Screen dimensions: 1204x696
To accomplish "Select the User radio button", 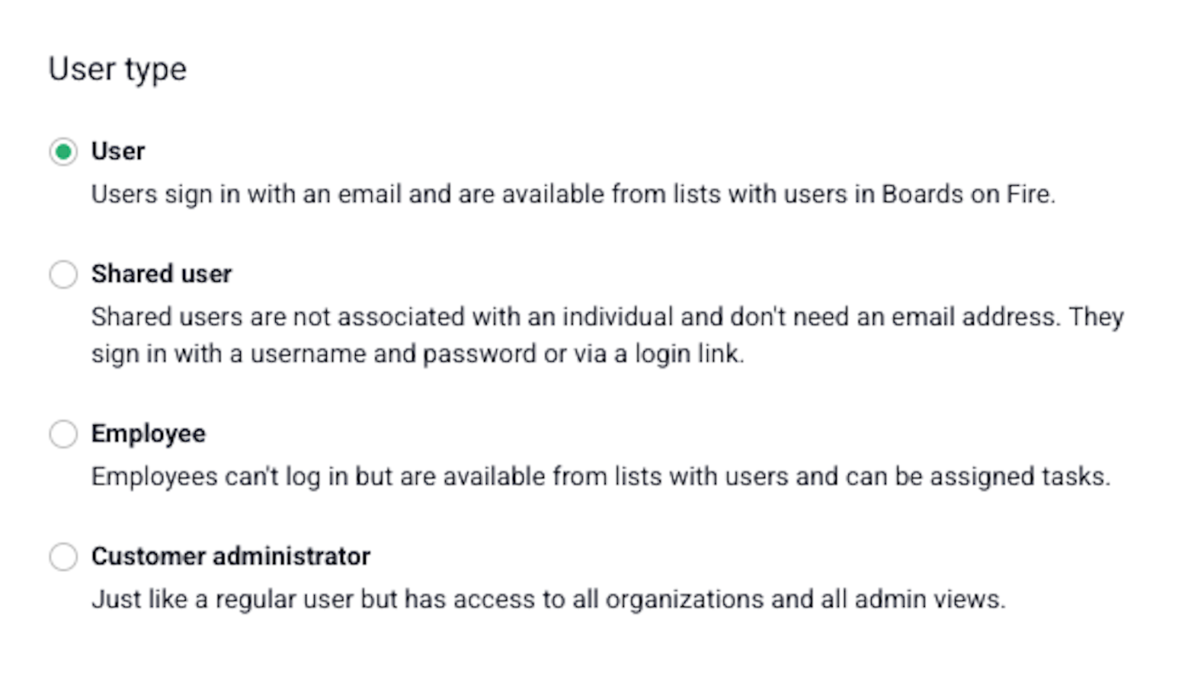I will (63, 152).
